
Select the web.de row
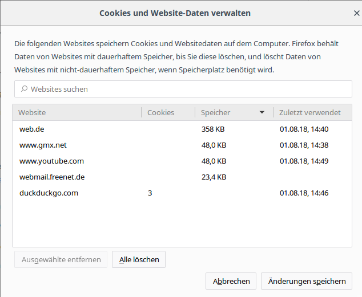pos(32,129)
